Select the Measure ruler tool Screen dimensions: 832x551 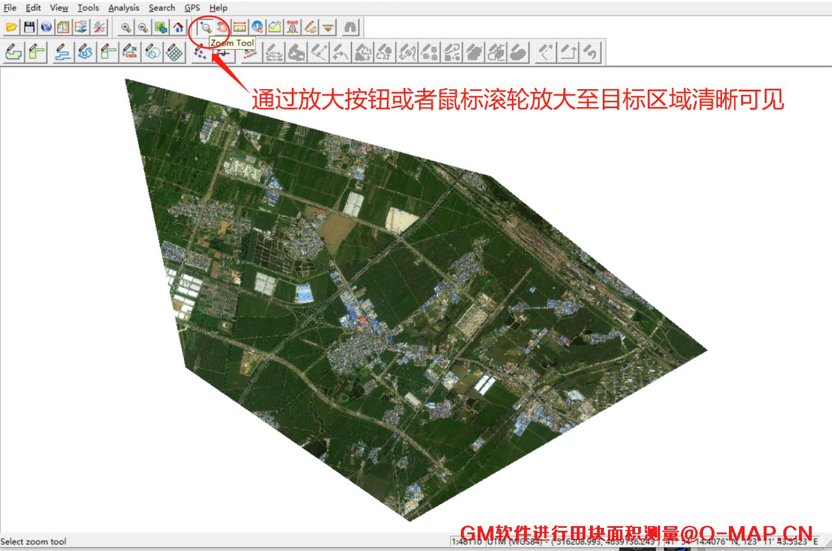[x=240, y=27]
